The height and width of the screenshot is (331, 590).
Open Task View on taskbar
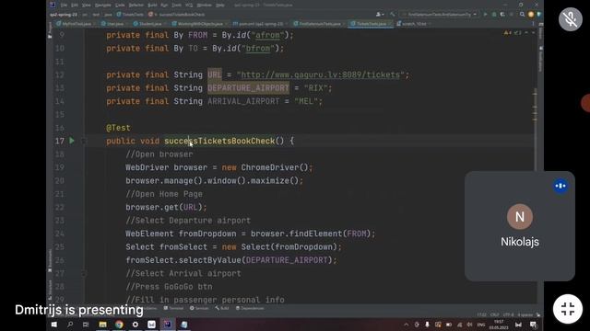pos(86,325)
